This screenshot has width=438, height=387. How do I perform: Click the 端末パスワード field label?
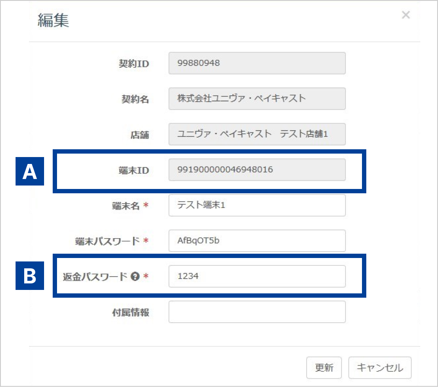[108, 241]
